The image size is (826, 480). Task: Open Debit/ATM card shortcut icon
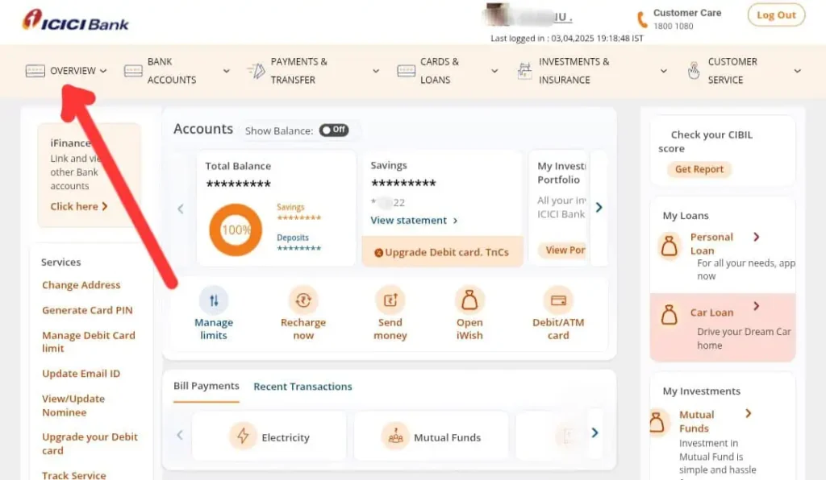click(x=558, y=300)
